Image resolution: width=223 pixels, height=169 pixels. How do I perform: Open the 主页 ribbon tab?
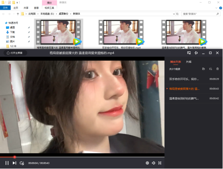(16, 8)
